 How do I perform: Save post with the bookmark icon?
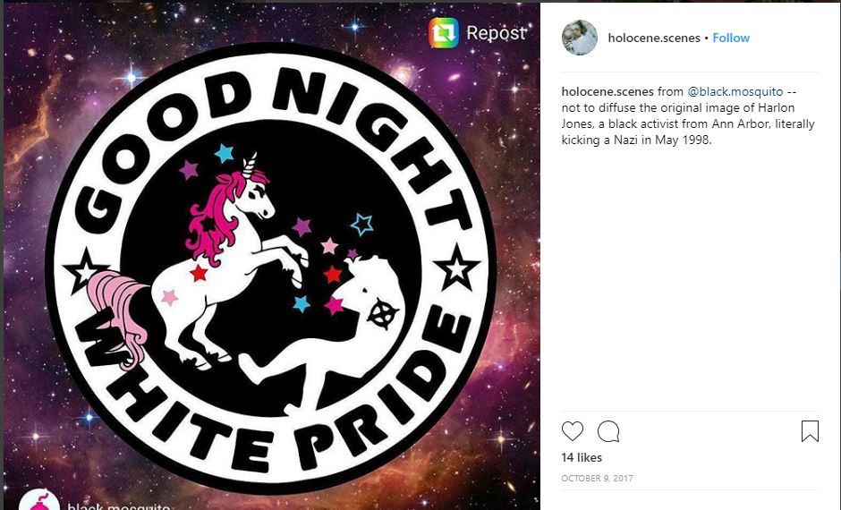point(810,431)
